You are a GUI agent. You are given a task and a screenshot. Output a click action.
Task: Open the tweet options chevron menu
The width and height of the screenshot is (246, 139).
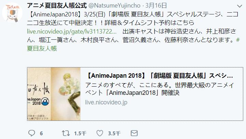[240, 6]
